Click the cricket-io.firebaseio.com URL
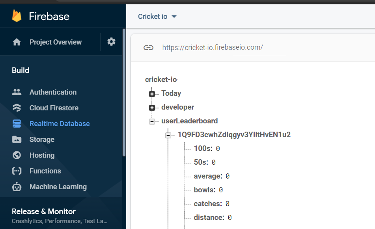This screenshot has width=375, height=229. pos(213,47)
